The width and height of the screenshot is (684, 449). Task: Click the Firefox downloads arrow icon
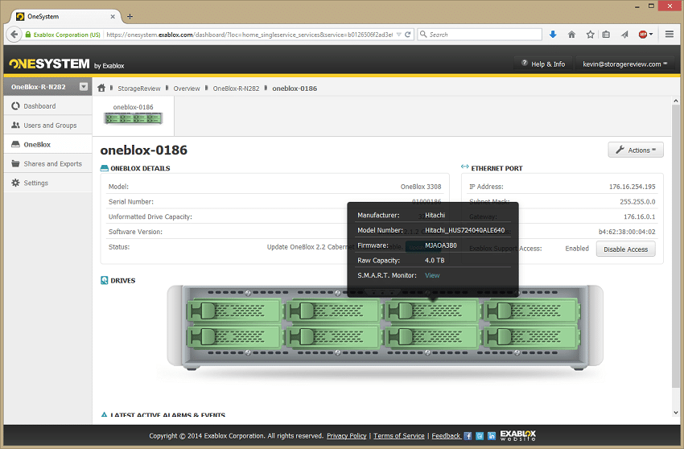[x=553, y=35]
